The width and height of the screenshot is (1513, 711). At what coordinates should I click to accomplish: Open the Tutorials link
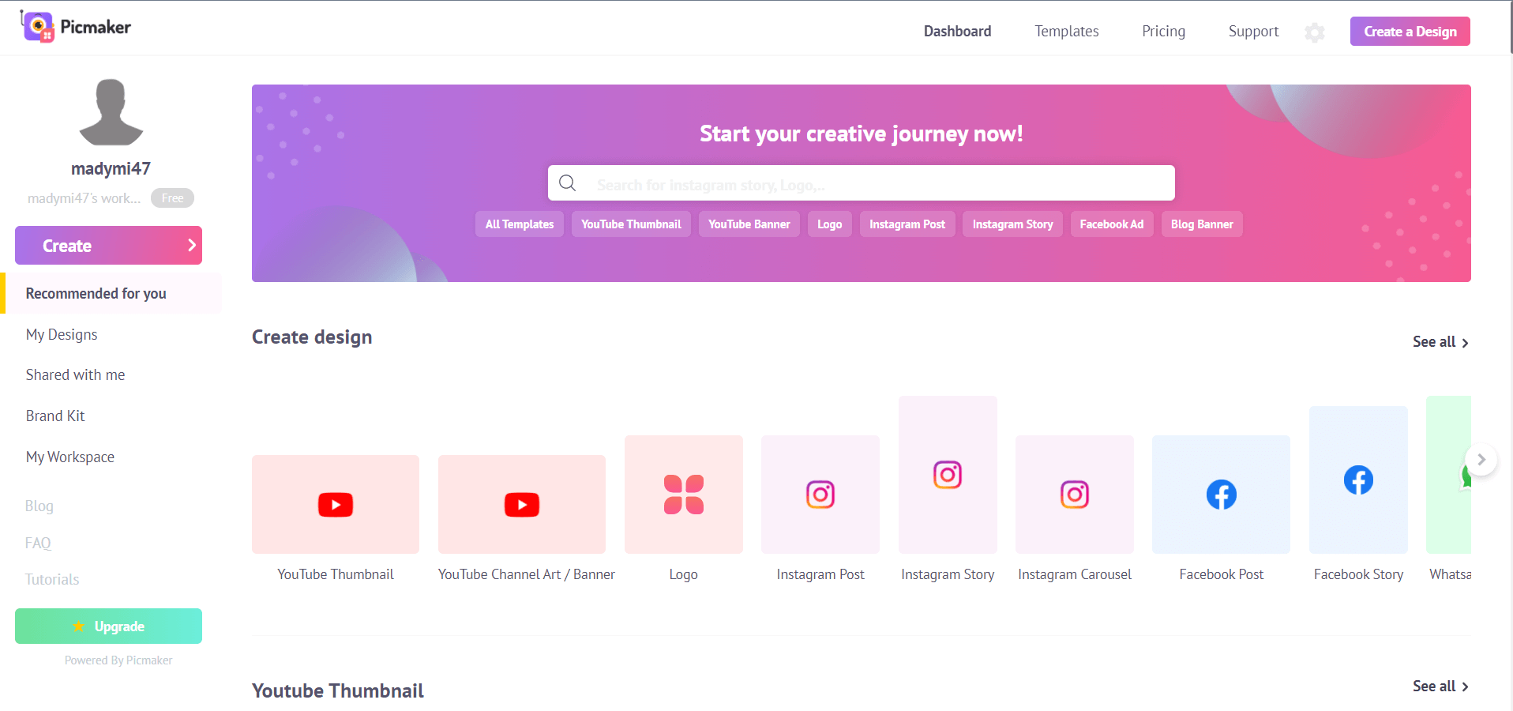coord(52,579)
